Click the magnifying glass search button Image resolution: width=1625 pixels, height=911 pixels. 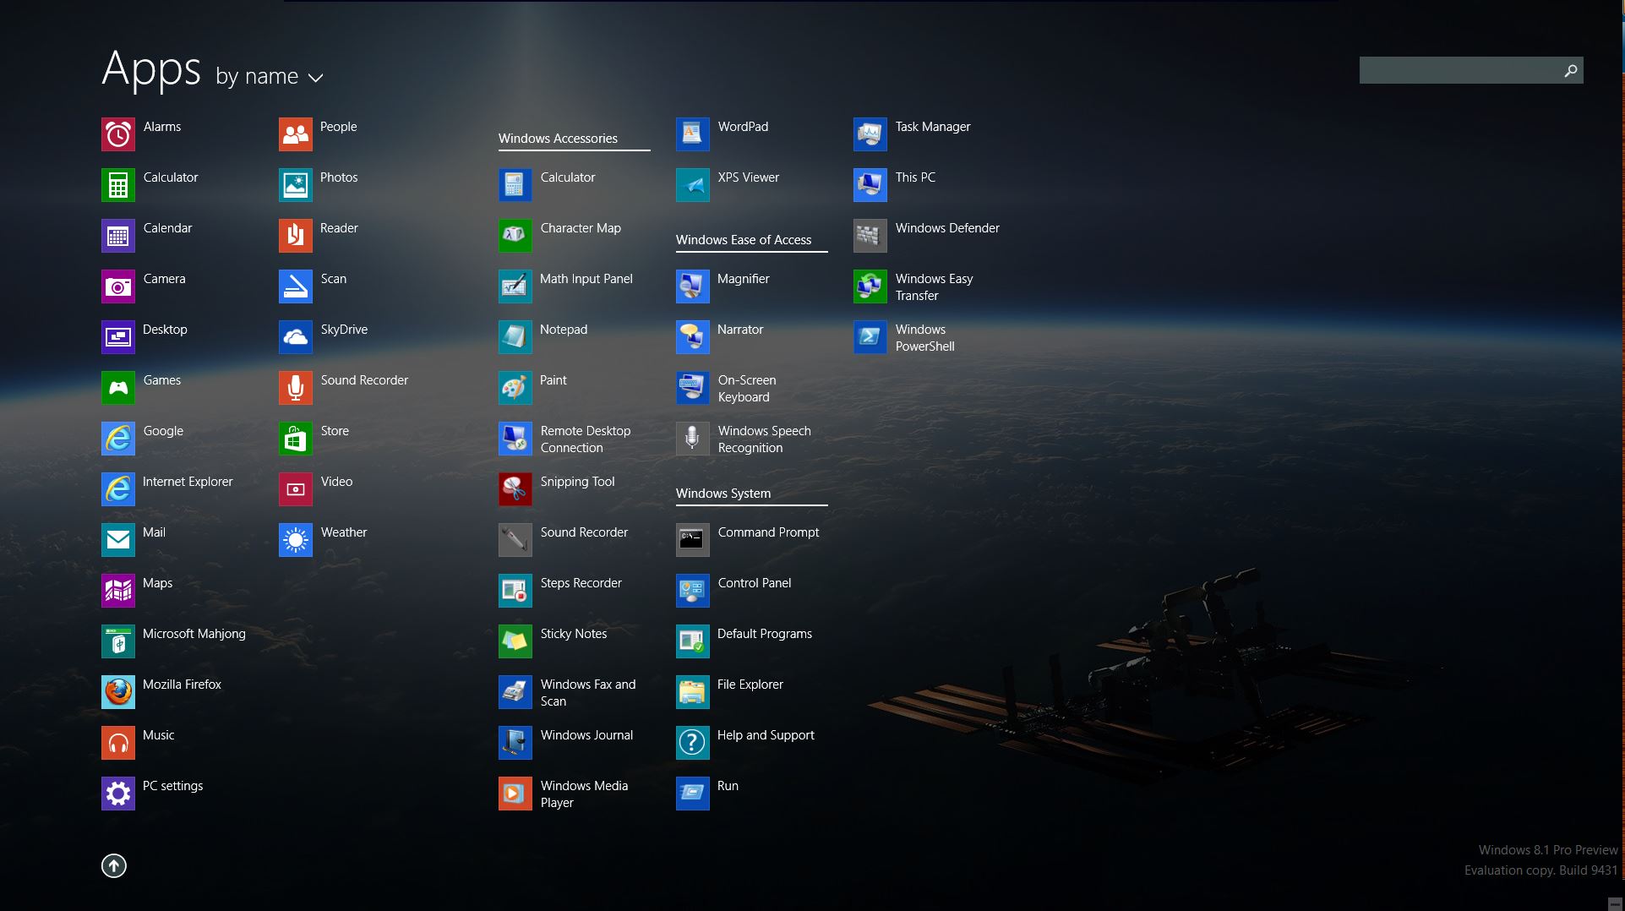pyautogui.click(x=1571, y=70)
